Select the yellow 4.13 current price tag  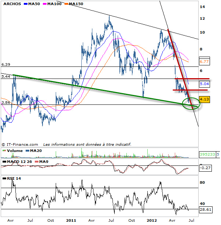coord(204,99)
